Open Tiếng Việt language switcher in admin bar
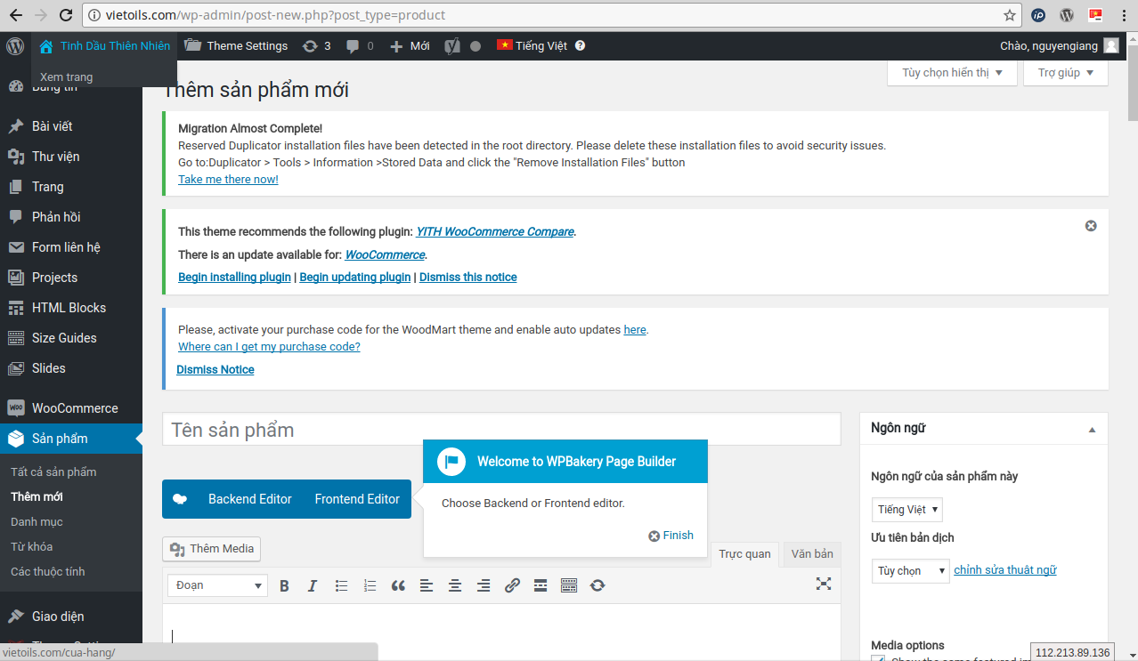 [x=532, y=45]
